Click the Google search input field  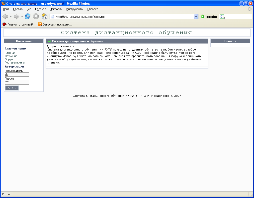pyautogui.click(x=239, y=16)
